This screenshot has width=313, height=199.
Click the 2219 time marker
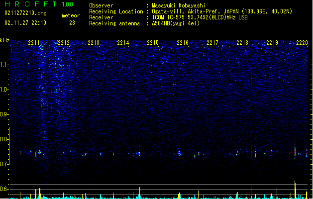[272, 43]
